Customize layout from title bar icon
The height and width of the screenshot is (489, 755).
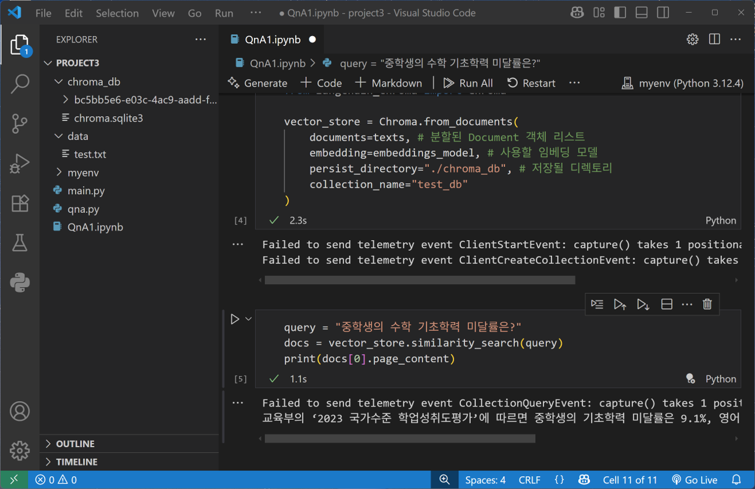click(x=599, y=13)
